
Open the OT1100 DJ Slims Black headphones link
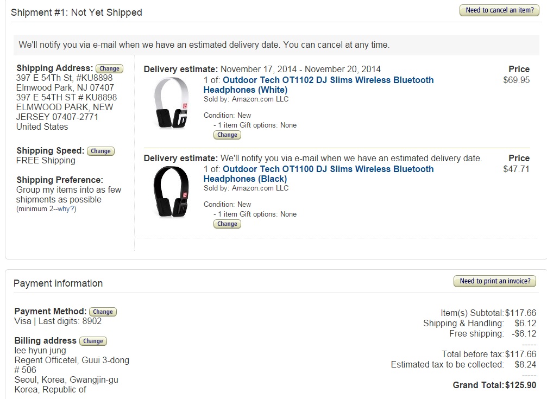pos(318,174)
